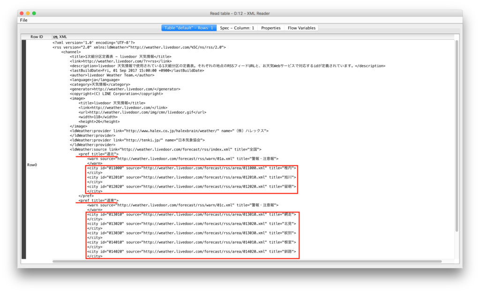Click the horizontal scrollbar thumb
The height and width of the screenshot is (293, 480).
247,262
